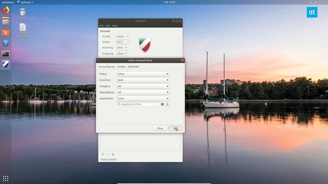
Task: Show Applications grid at dock bottom
Action: pos(6,178)
